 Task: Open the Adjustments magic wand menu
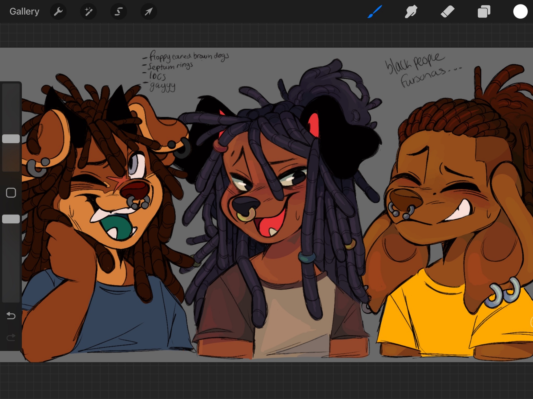(x=88, y=11)
